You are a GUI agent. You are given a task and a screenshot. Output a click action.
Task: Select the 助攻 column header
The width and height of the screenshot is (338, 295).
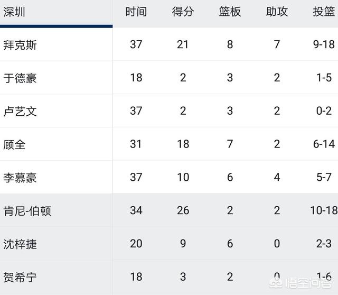[277, 12]
